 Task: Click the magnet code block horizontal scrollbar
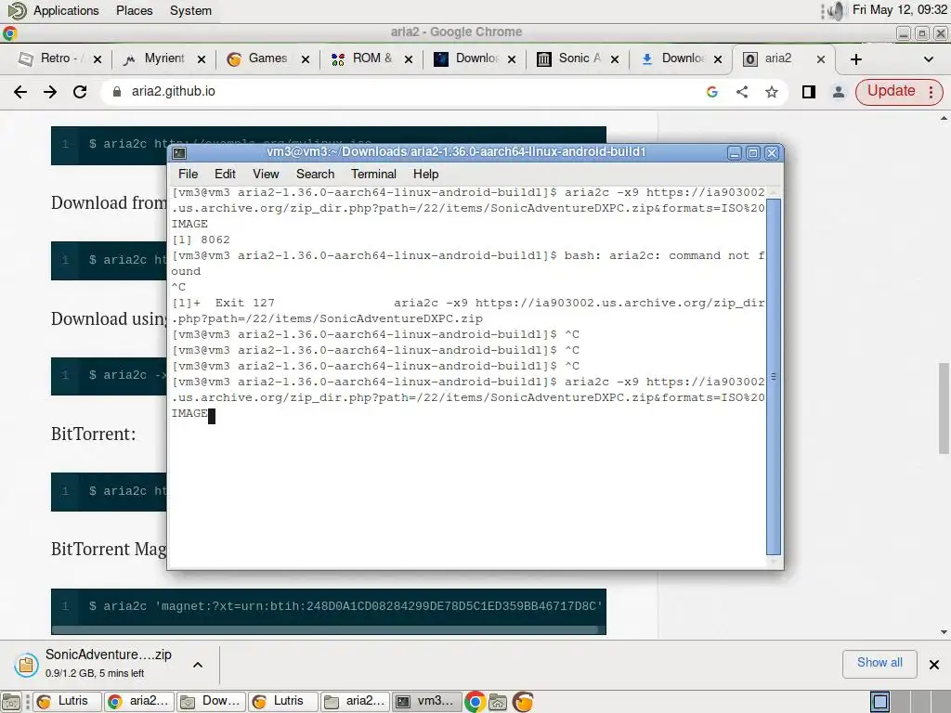click(x=324, y=630)
